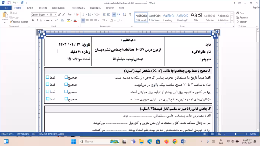Toggle strikethrough text
The height and width of the screenshot is (146, 260).
click(48, 20)
